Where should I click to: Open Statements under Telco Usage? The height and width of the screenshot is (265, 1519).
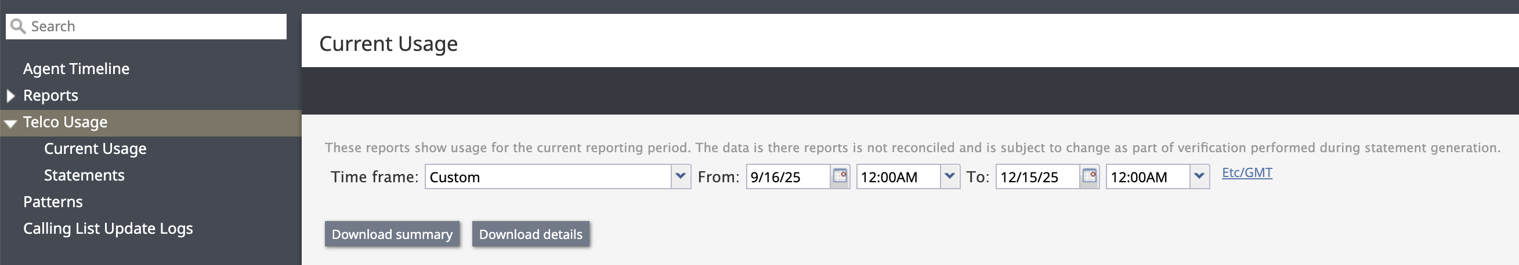pos(84,175)
